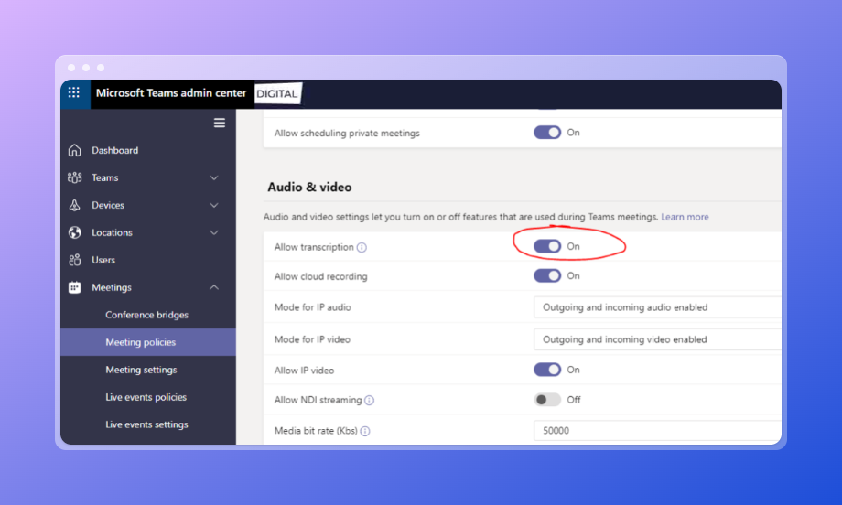Click the Locations globe icon
The width and height of the screenshot is (842, 505).
[x=75, y=232]
